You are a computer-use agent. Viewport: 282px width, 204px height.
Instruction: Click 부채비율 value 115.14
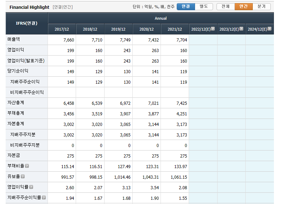pyautogui.click(x=68, y=167)
